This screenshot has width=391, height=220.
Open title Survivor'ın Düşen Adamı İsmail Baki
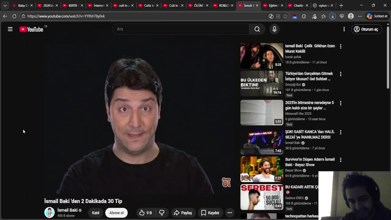(310, 162)
